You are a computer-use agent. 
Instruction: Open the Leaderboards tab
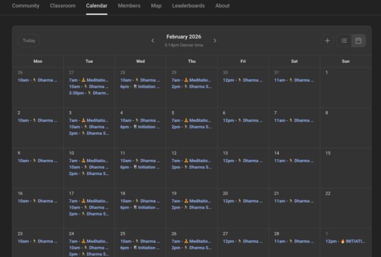[x=188, y=6]
